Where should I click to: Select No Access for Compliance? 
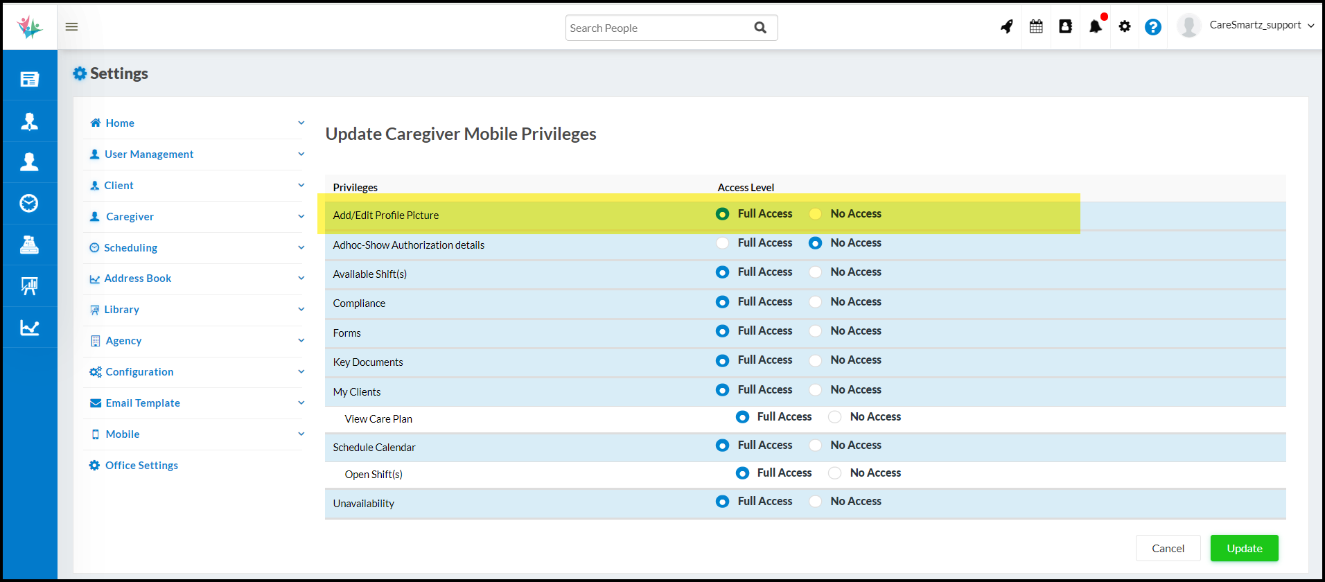pos(816,302)
